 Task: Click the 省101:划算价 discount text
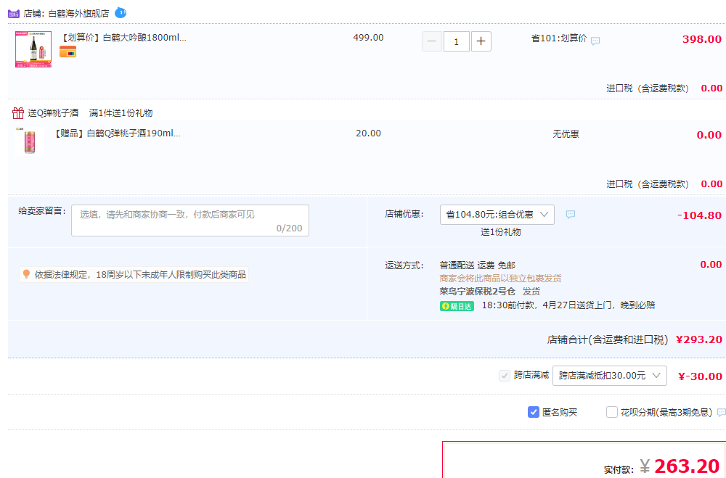[559, 38]
